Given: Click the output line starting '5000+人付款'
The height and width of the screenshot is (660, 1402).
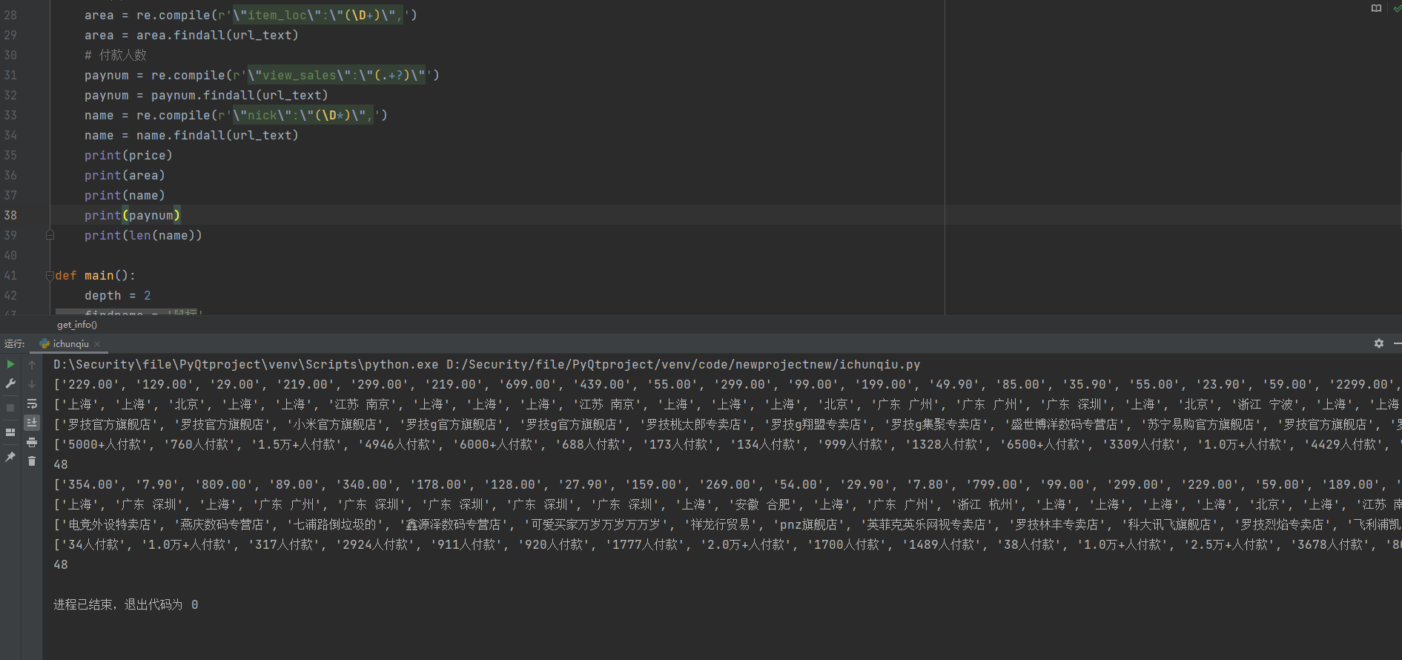Looking at the screenshot, I should coord(727,444).
